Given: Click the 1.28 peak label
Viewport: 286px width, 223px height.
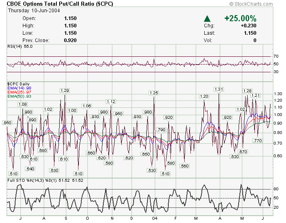Looking at the screenshot, I should [x=248, y=91].
